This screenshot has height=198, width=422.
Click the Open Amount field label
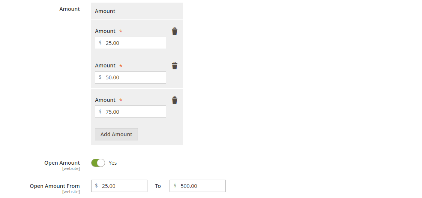[x=62, y=163]
